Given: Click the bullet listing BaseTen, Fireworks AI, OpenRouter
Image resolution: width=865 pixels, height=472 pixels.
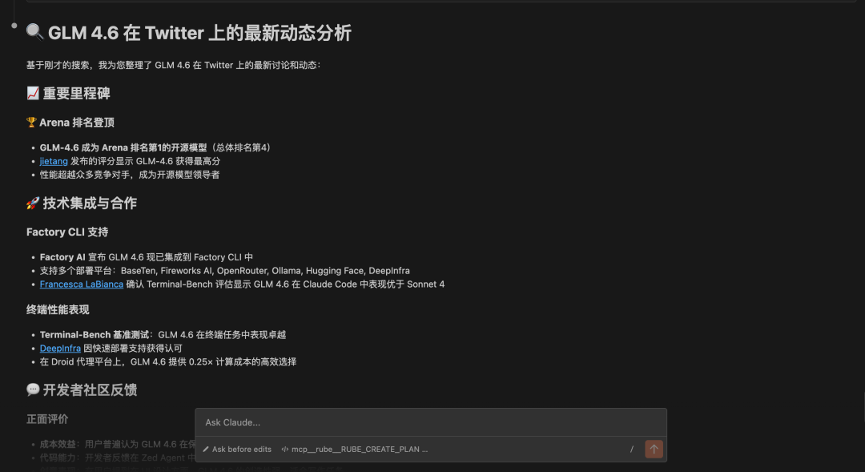Looking at the screenshot, I should (224, 271).
